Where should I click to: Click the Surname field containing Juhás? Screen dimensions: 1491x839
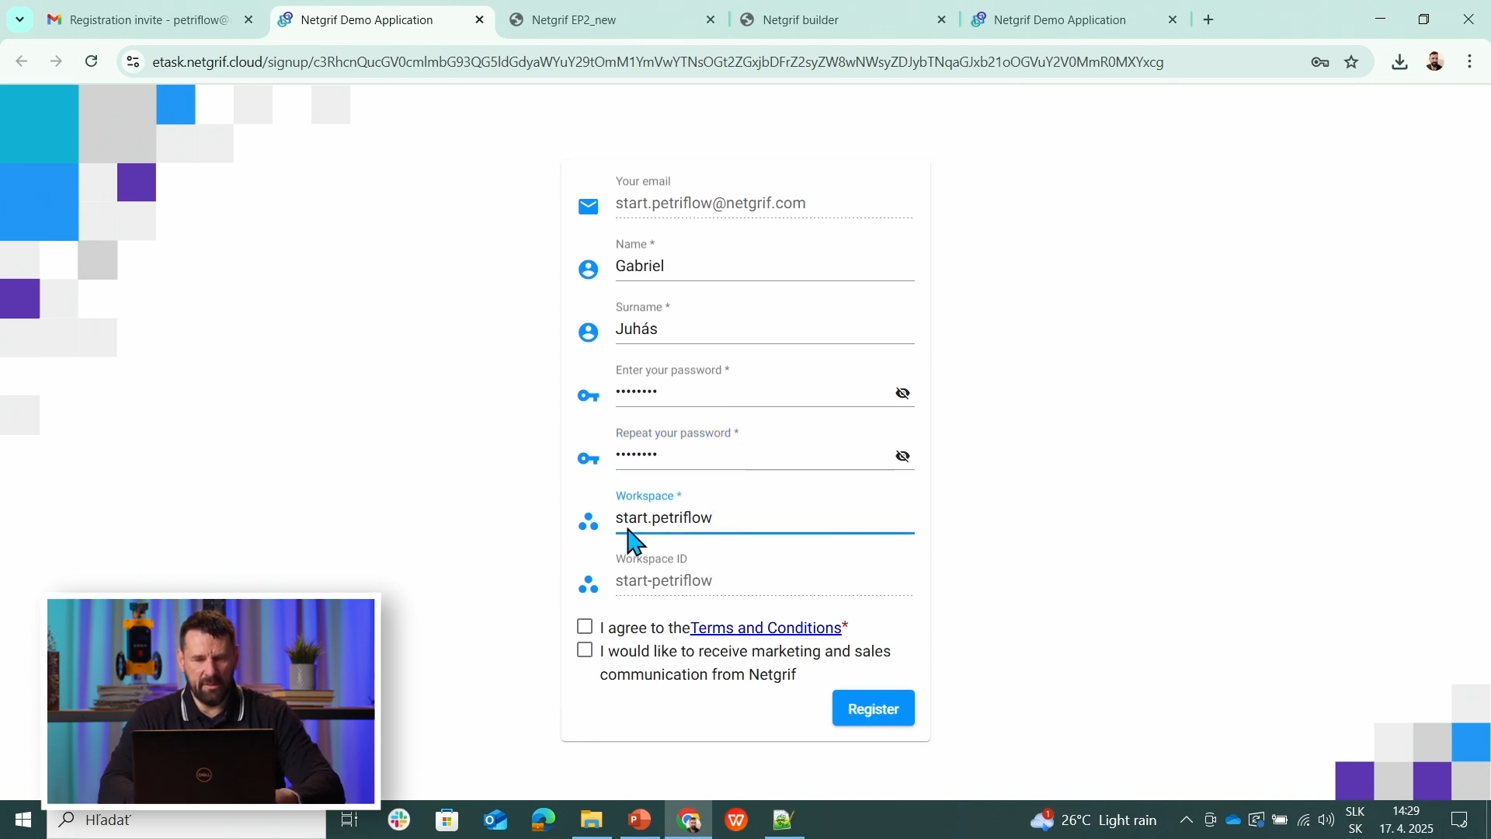coord(764,329)
